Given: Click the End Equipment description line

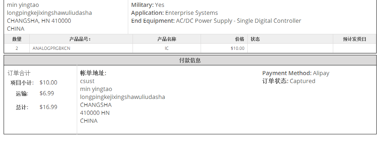Looking at the screenshot, I should [x=216, y=21].
